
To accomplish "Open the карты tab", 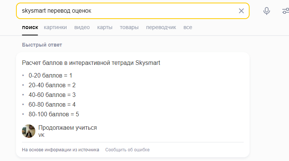I will pos(105,27).
